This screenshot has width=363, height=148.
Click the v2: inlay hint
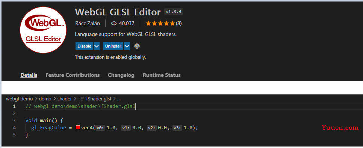tap(152, 128)
